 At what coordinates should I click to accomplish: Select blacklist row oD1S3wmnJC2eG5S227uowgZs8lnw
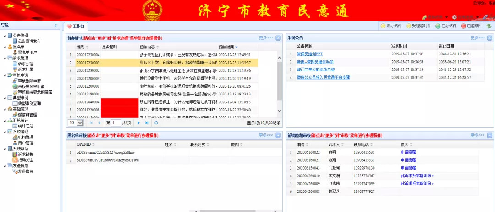pyautogui.click(x=174, y=152)
